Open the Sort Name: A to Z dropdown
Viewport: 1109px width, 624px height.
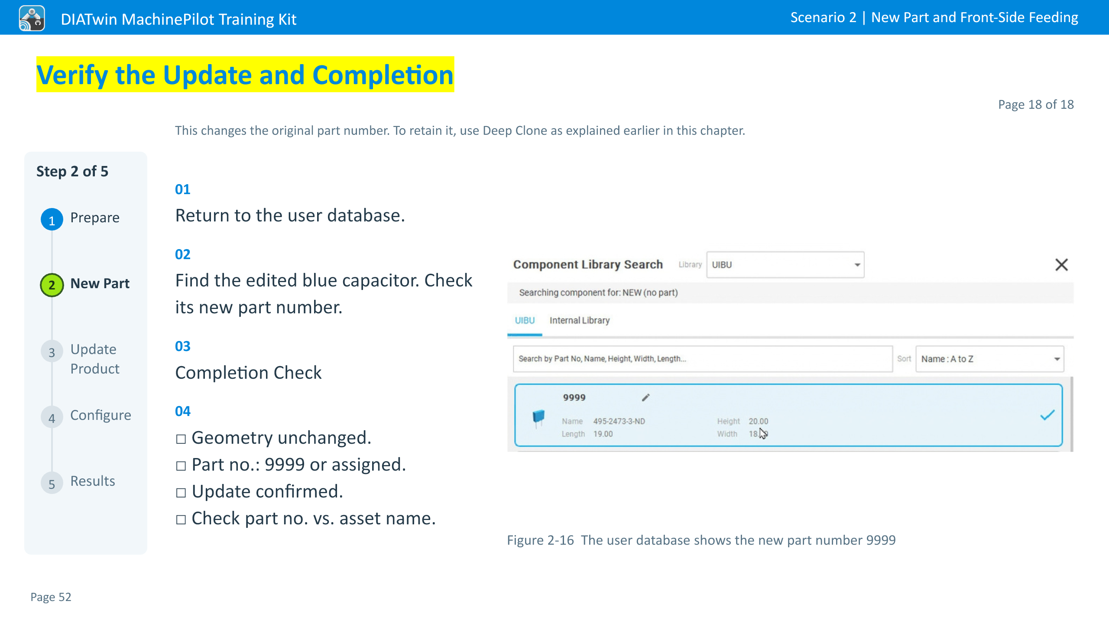[989, 359]
